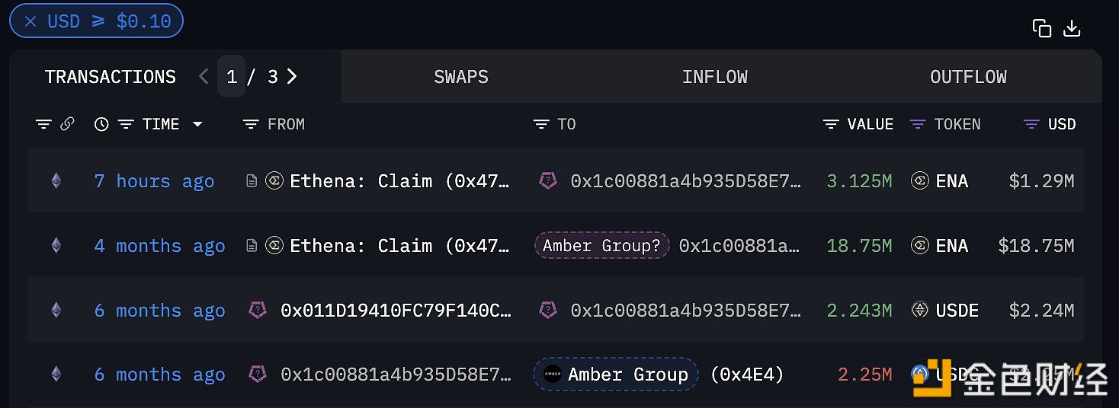Go to previous transactions page arrow
Screen dimensions: 1119x408
tap(204, 76)
